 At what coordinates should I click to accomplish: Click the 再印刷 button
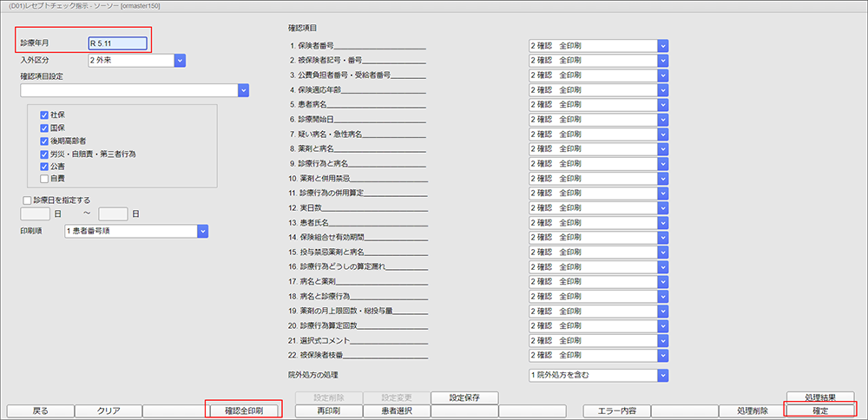coord(328,410)
